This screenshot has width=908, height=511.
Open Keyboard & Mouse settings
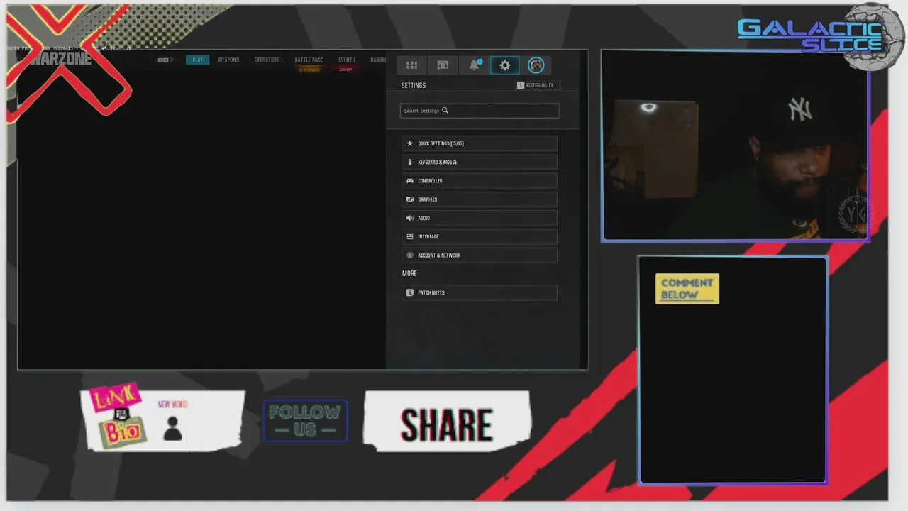480,162
